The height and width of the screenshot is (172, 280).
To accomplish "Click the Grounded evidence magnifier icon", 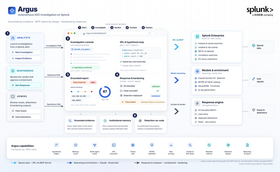I will click(x=70, y=121).
